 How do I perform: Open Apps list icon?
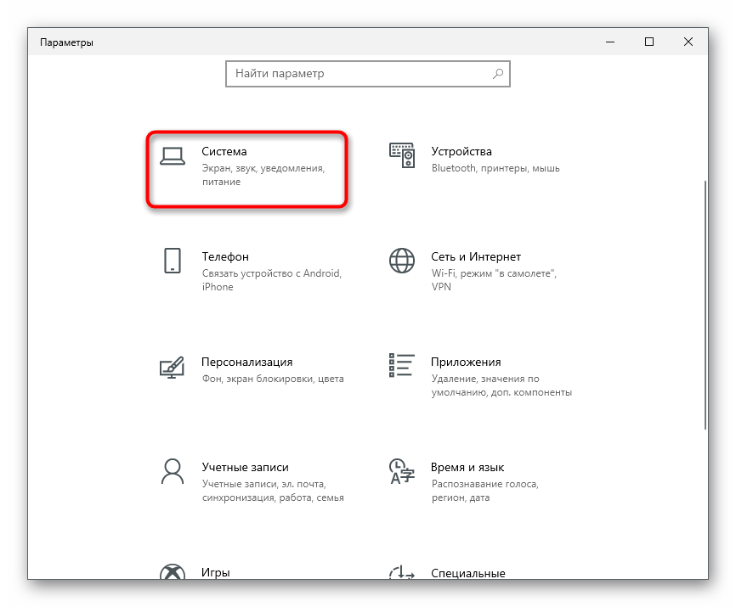tap(402, 365)
